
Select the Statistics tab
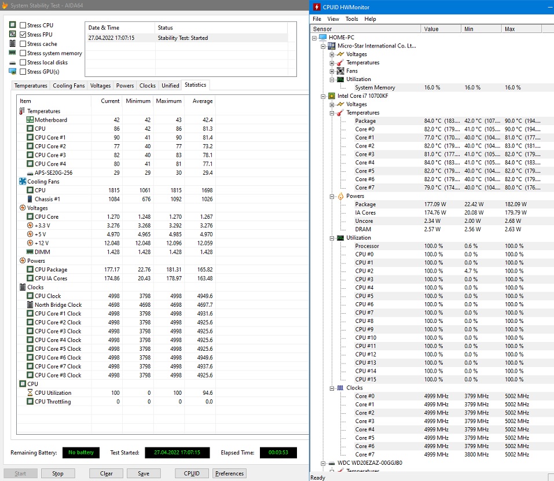click(x=196, y=85)
